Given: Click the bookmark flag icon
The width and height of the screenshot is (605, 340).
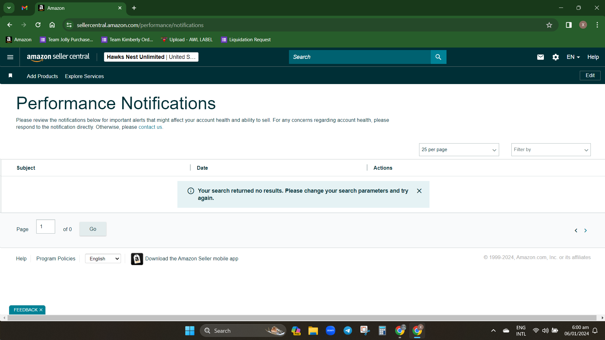Looking at the screenshot, I should 10,76.
